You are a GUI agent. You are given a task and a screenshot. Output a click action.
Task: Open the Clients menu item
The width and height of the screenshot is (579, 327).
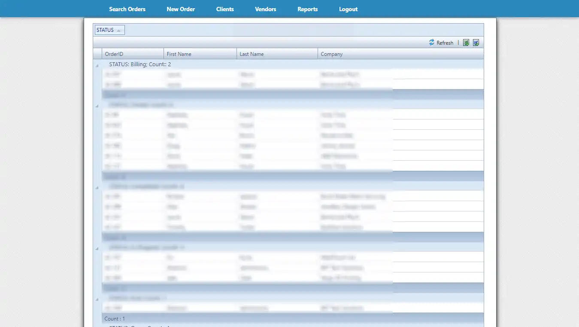coord(225,9)
